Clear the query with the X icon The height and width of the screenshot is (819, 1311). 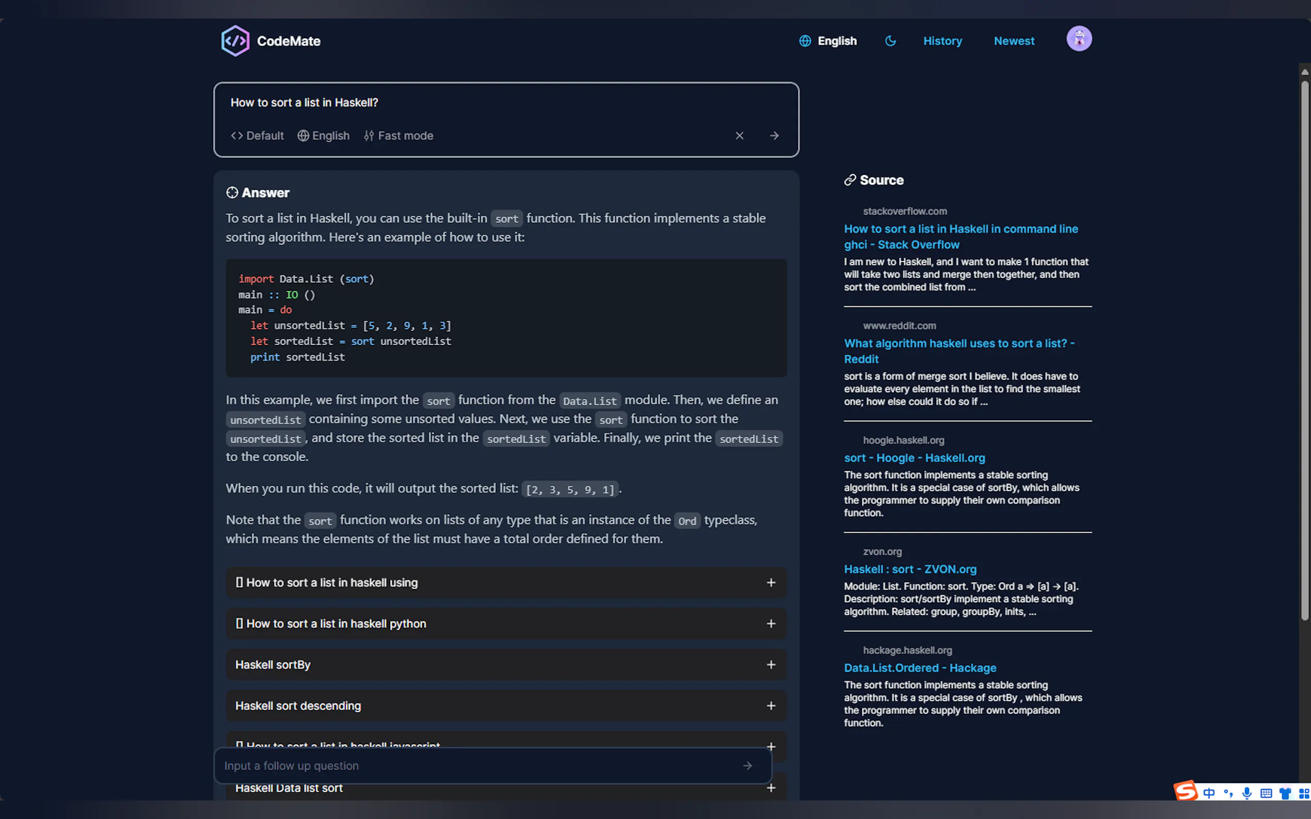739,136
